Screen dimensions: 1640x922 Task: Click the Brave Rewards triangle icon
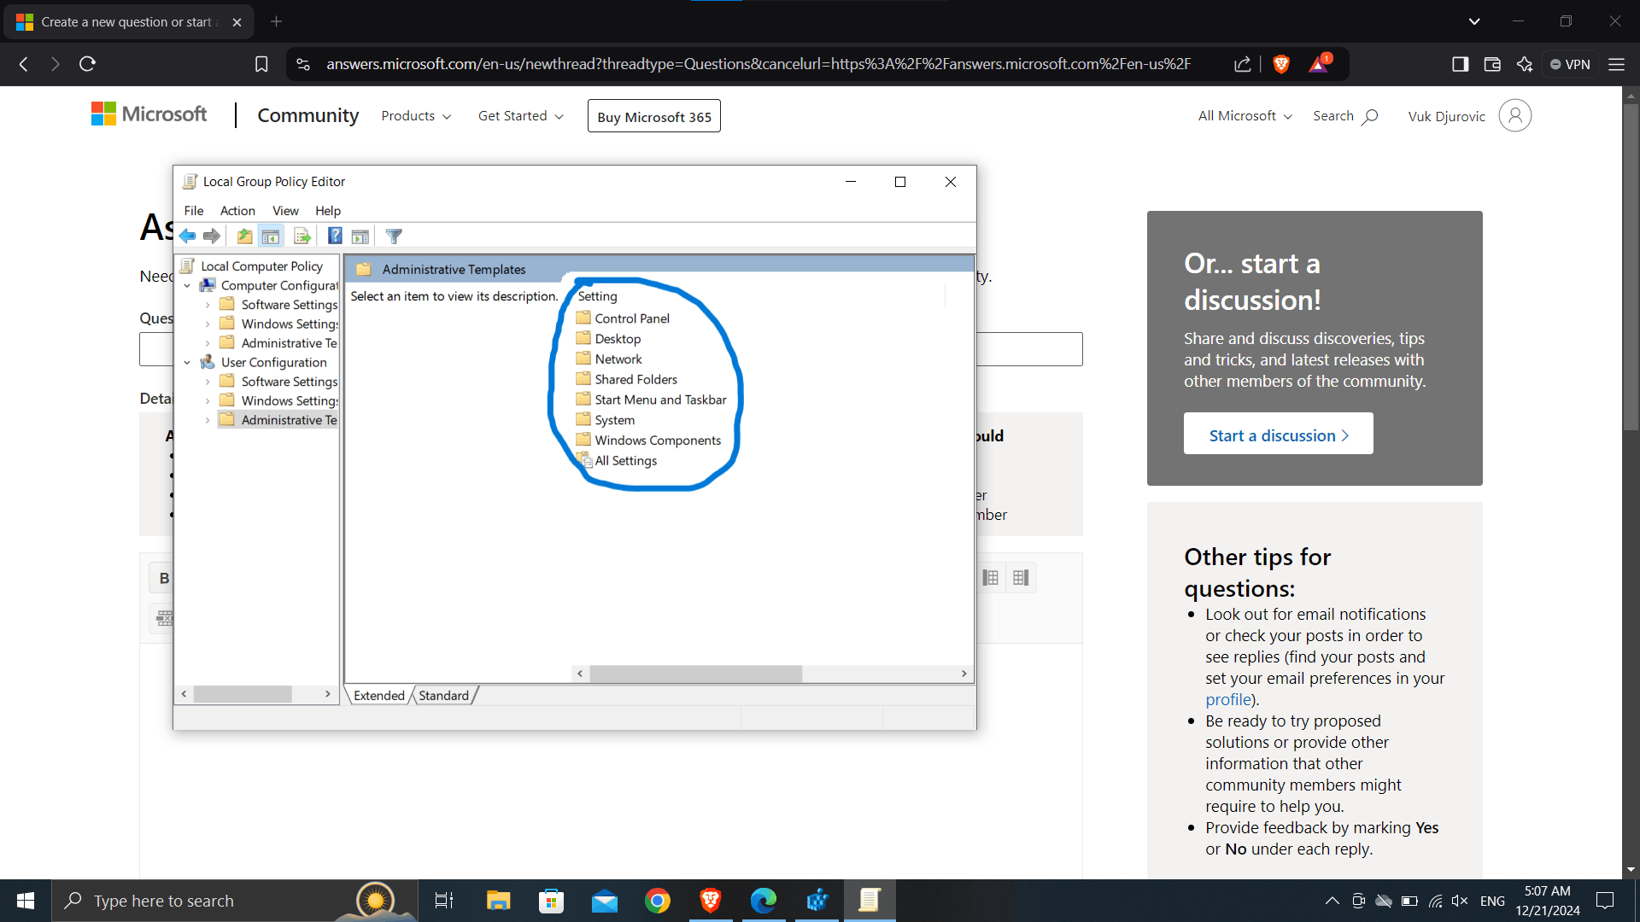pos(1319,64)
